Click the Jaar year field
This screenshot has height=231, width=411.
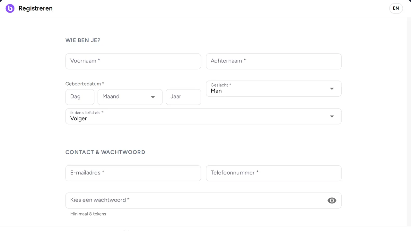(183, 97)
